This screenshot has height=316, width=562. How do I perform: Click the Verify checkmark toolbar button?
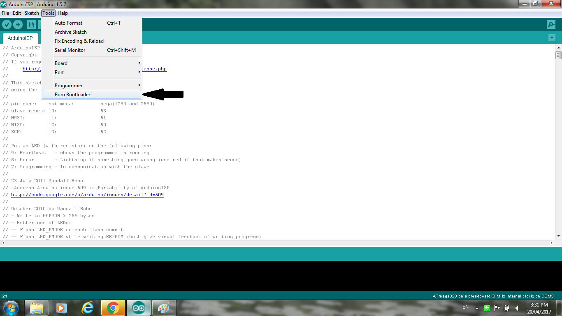coord(7,25)
